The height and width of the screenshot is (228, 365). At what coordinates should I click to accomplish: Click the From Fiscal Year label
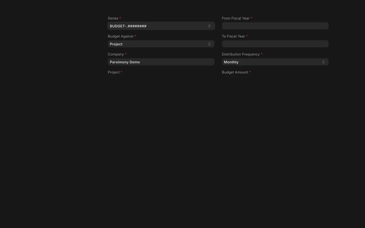236,18
